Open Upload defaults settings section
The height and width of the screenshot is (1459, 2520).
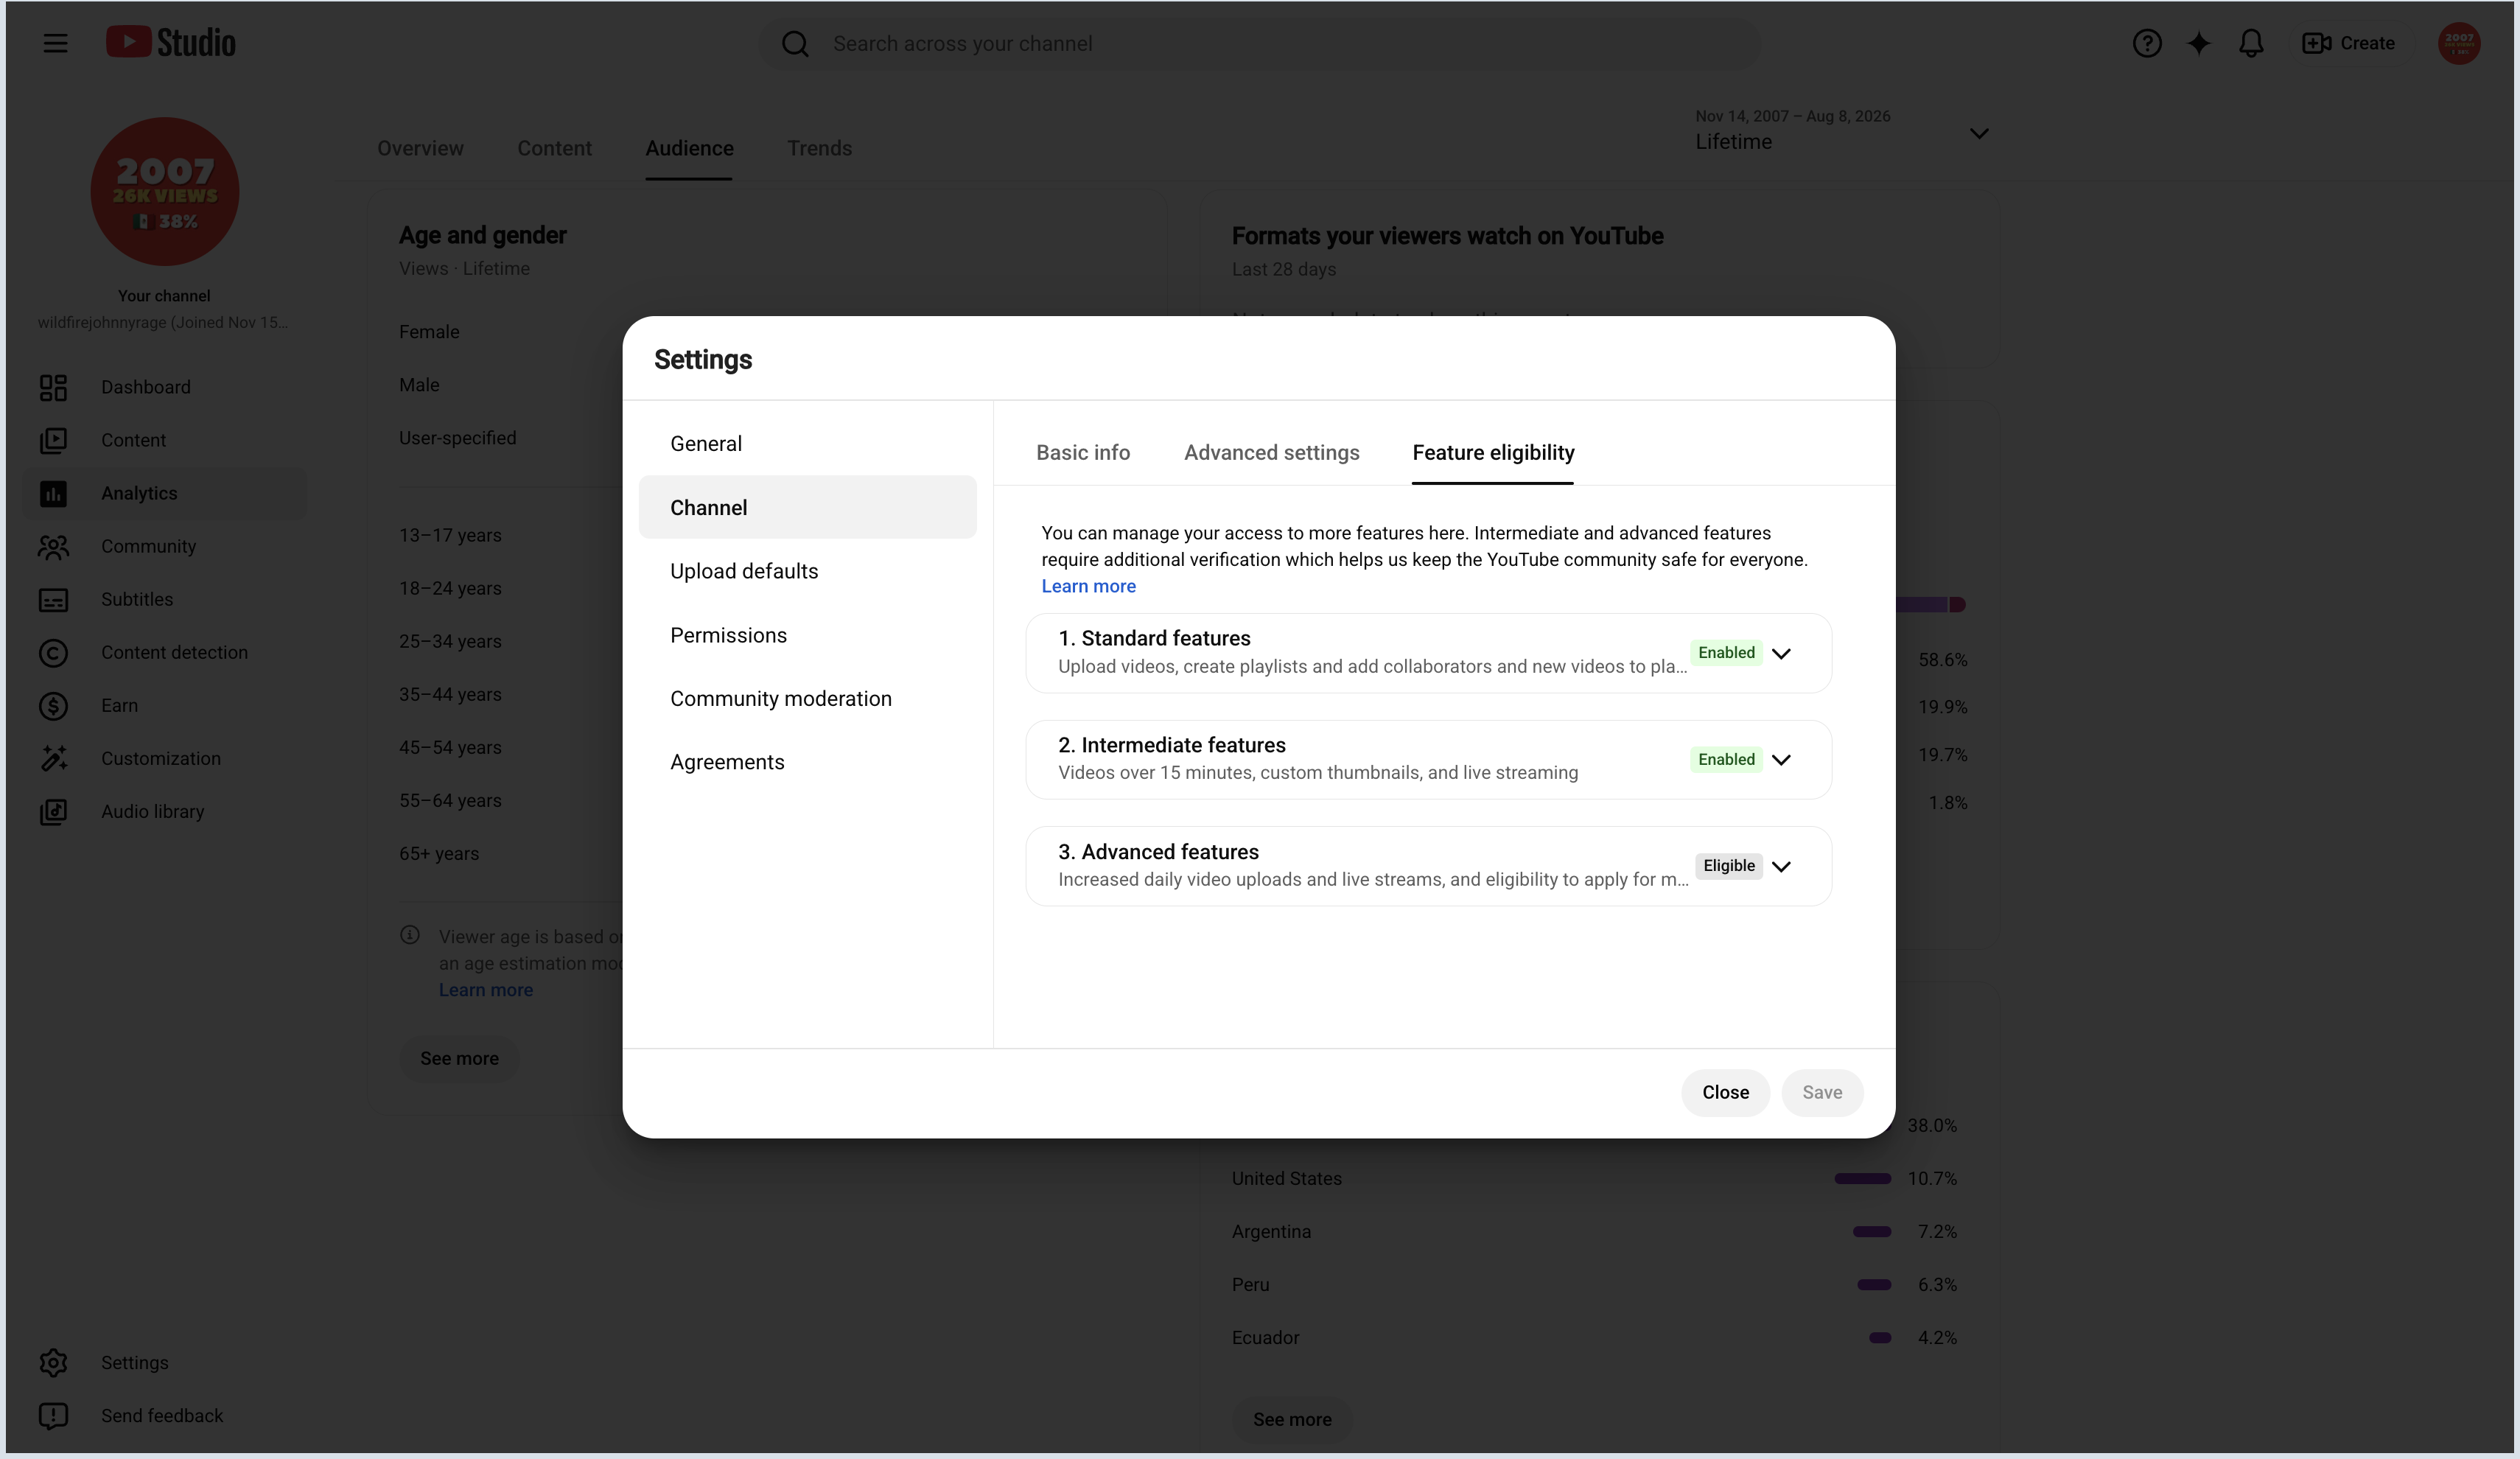807,571
